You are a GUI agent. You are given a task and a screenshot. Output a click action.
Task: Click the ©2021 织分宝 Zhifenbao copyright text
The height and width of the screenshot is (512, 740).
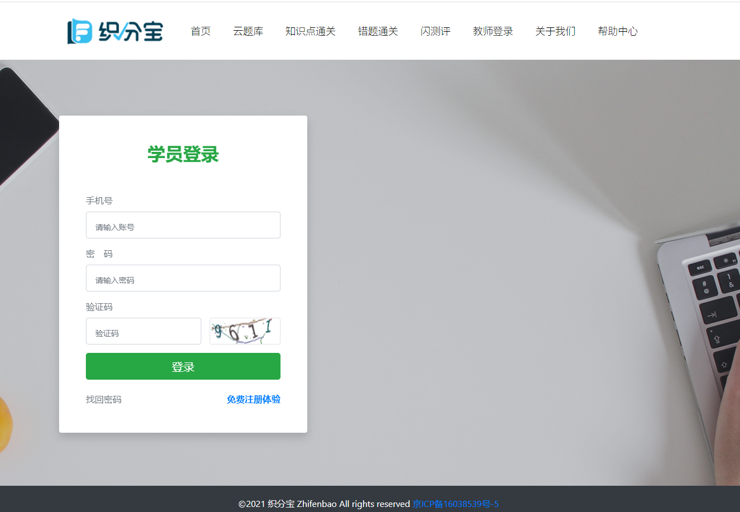tap(325, 504)
